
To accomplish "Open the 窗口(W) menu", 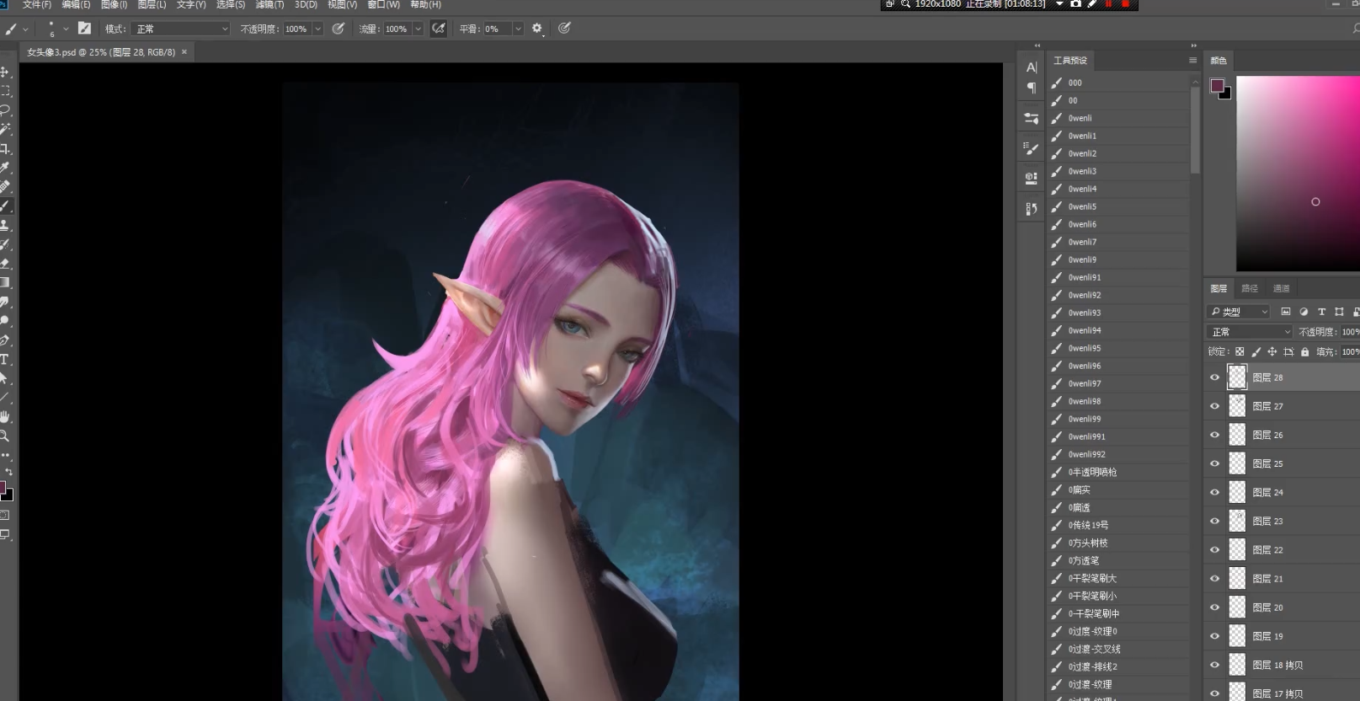I will tap(383, 5).
